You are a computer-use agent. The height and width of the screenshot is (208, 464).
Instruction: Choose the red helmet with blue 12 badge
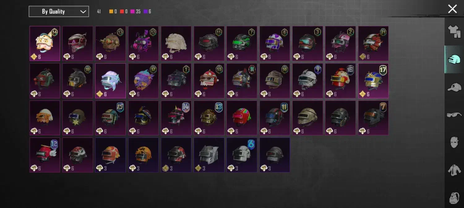click(x=45, y=155)
